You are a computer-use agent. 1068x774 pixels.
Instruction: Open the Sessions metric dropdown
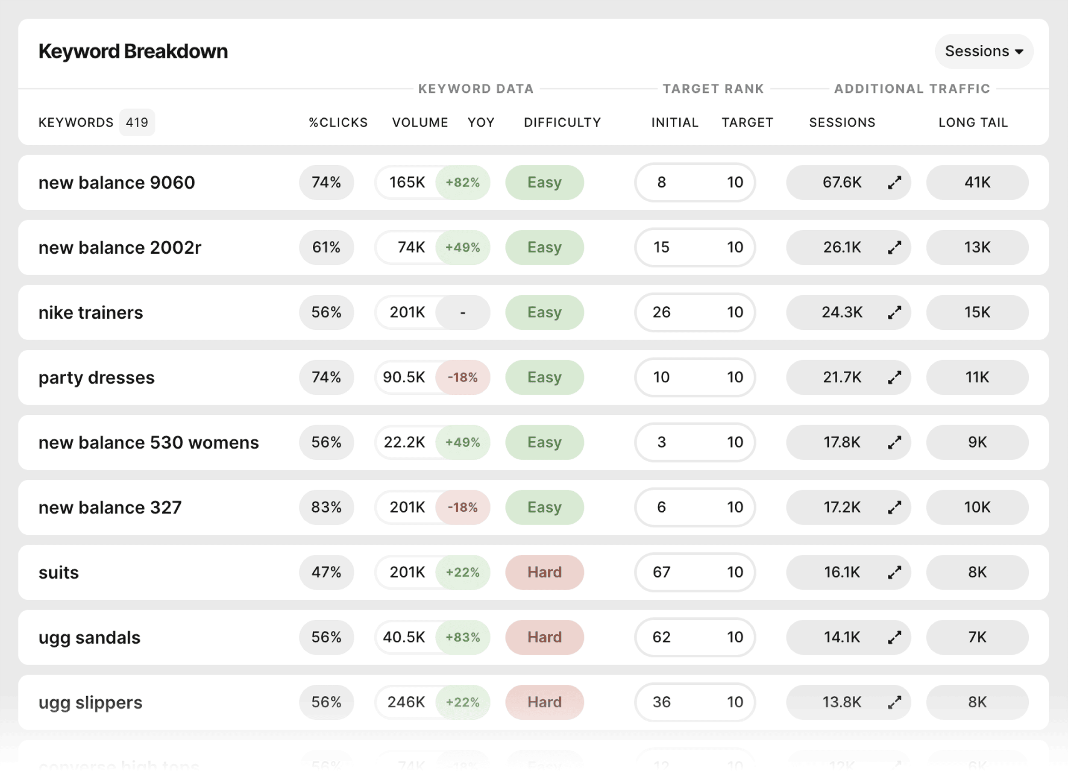(x=983, y=51)
